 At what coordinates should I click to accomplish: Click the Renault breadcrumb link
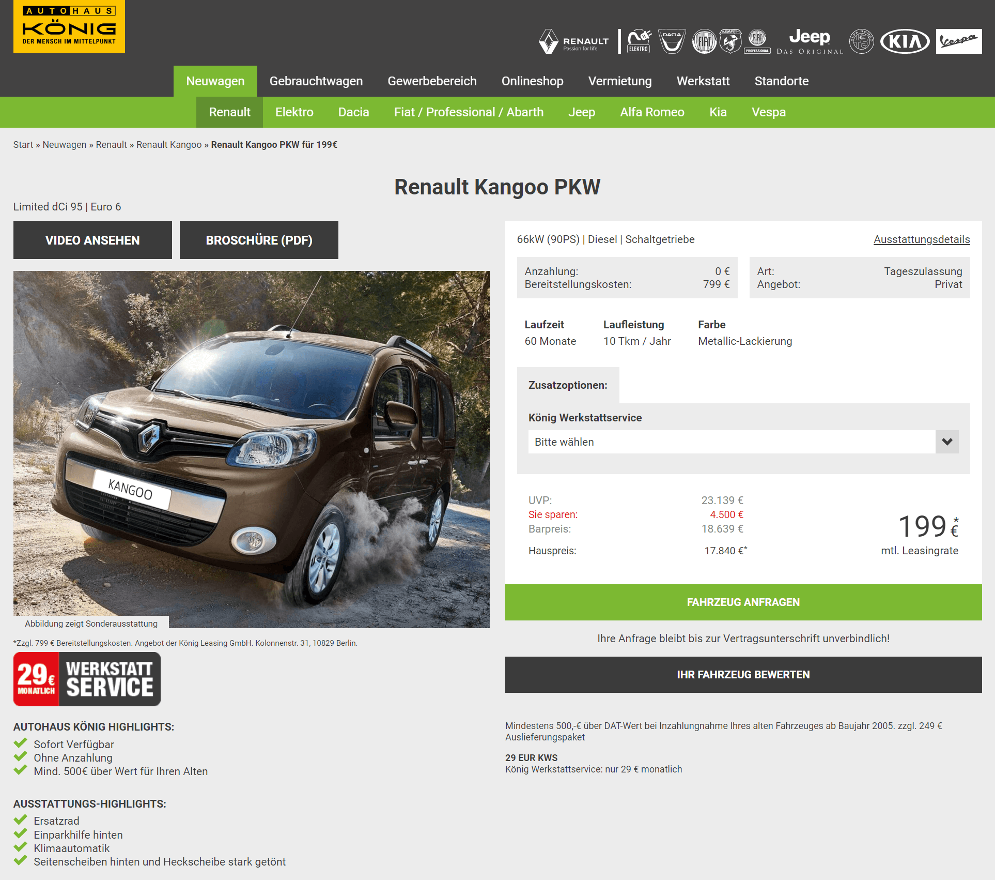pyautogui.click(x=111, y=145)
